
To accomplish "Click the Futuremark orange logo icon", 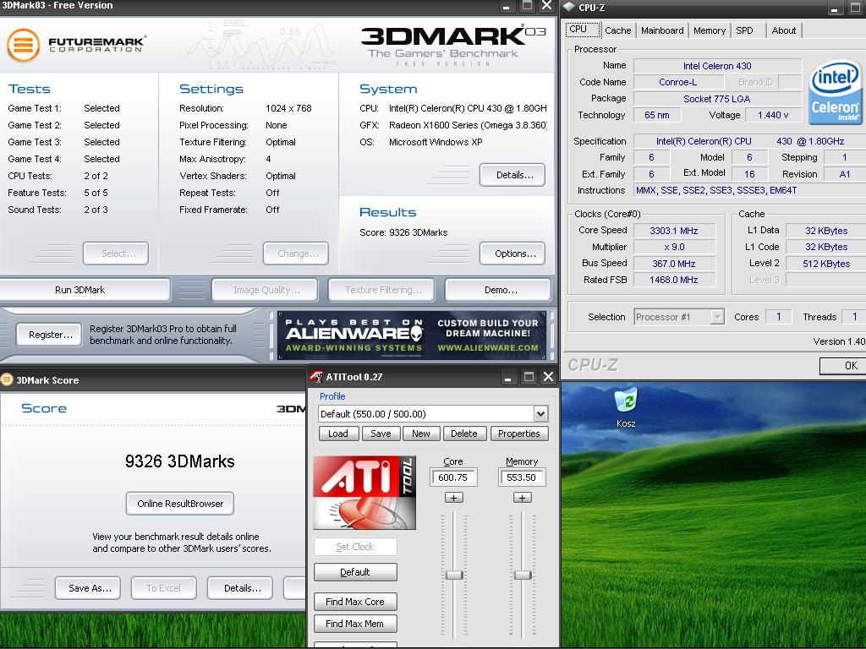I will click(x=23, y=45).
